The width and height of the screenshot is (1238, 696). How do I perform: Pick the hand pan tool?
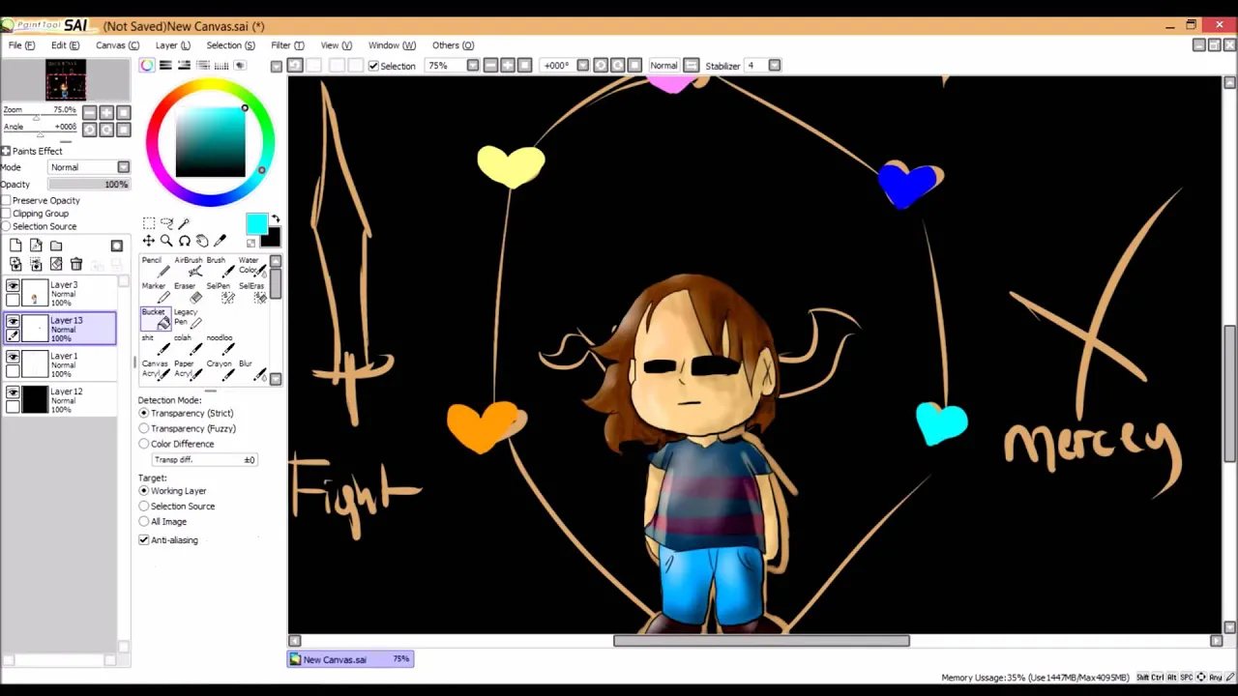click(201, 241)
